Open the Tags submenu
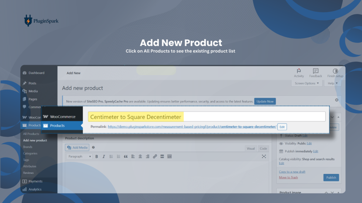The image size is (362, 203). 26,160
